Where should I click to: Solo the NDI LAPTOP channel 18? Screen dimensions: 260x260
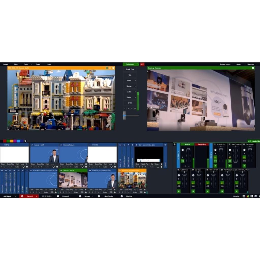click(208, 179)
